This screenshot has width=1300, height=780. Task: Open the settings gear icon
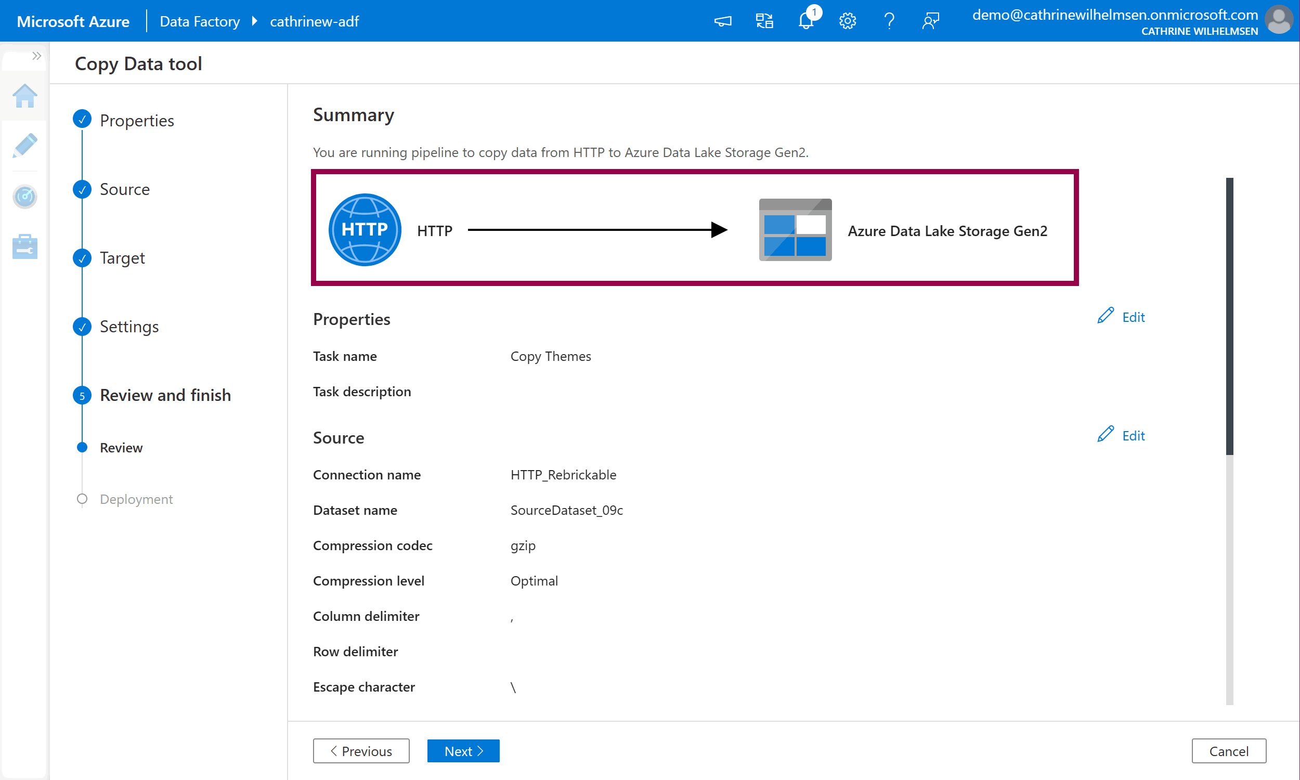847,21
